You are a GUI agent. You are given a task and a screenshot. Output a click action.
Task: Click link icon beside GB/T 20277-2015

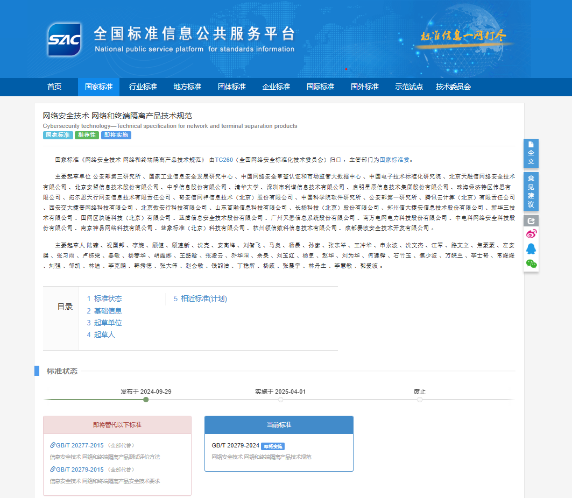53,445
